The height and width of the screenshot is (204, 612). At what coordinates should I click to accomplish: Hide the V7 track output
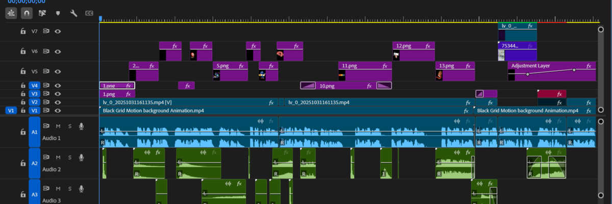click(58, 31)
